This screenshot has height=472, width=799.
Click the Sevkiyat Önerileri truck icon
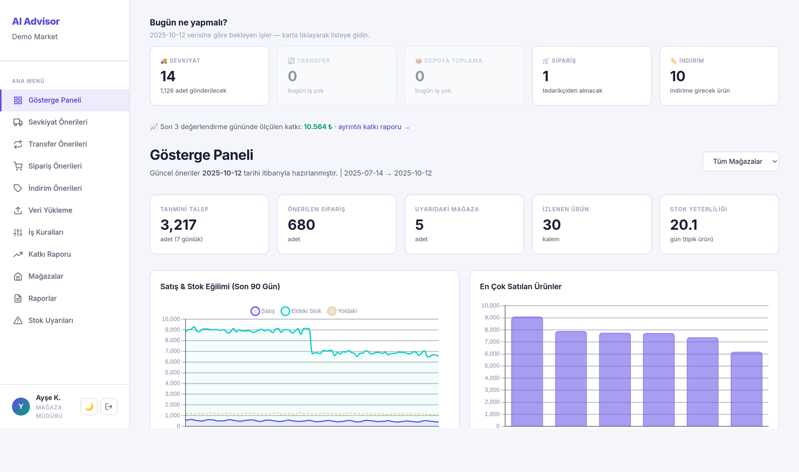tap(18, 122)
